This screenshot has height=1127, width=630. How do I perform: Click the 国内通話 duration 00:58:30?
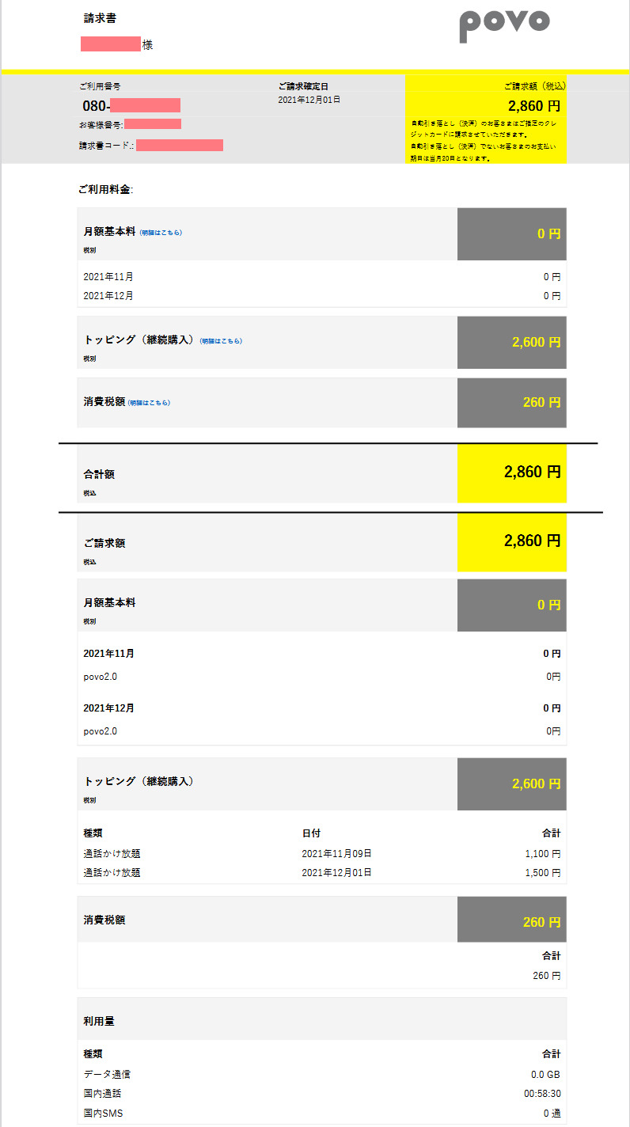[x=542, y=1094]
